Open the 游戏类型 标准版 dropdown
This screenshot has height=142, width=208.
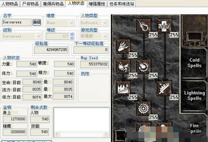point(94,36)
